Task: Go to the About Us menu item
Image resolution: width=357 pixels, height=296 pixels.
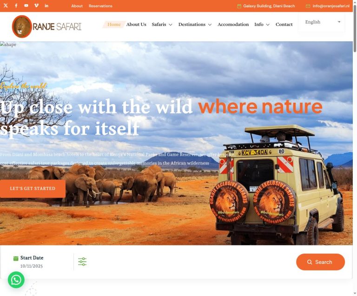Action: pos(136,24)
